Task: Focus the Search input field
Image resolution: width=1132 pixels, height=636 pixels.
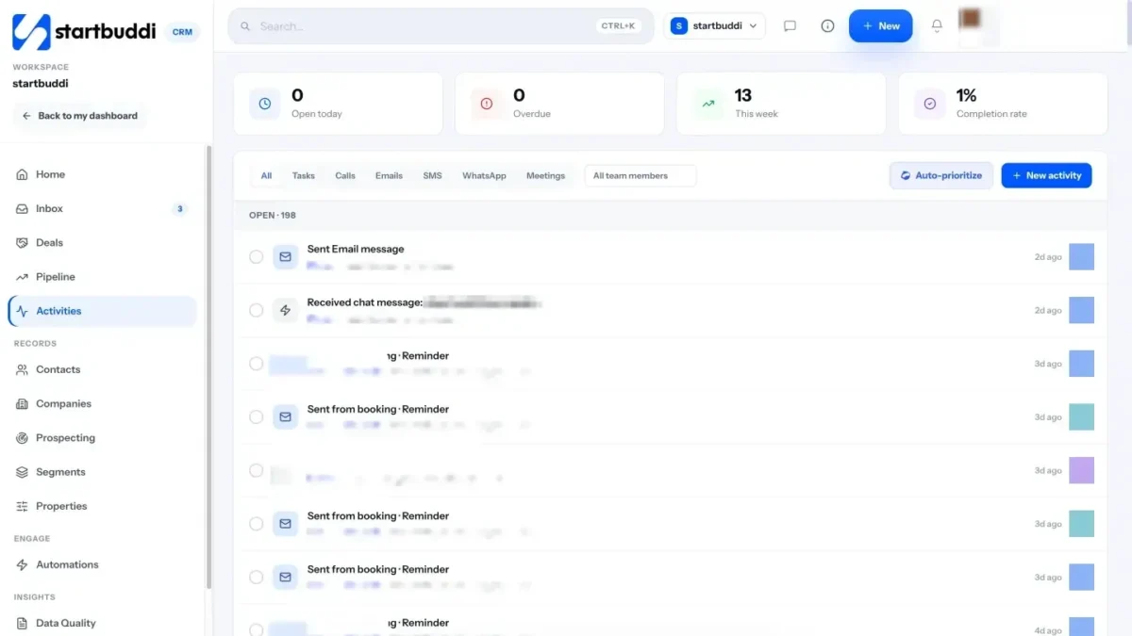Action: [441, 26]
